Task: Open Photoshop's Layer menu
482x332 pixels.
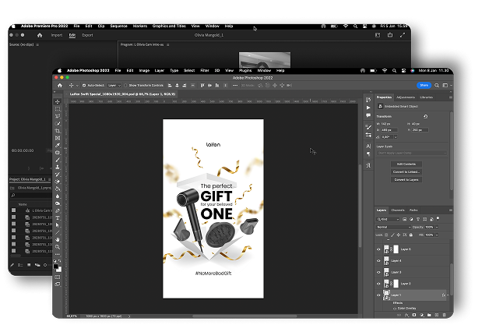Action: 159,70
